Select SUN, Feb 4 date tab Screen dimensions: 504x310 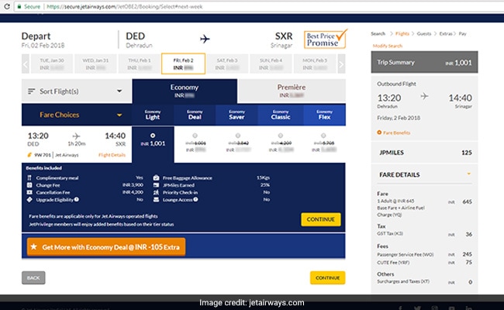271,64
